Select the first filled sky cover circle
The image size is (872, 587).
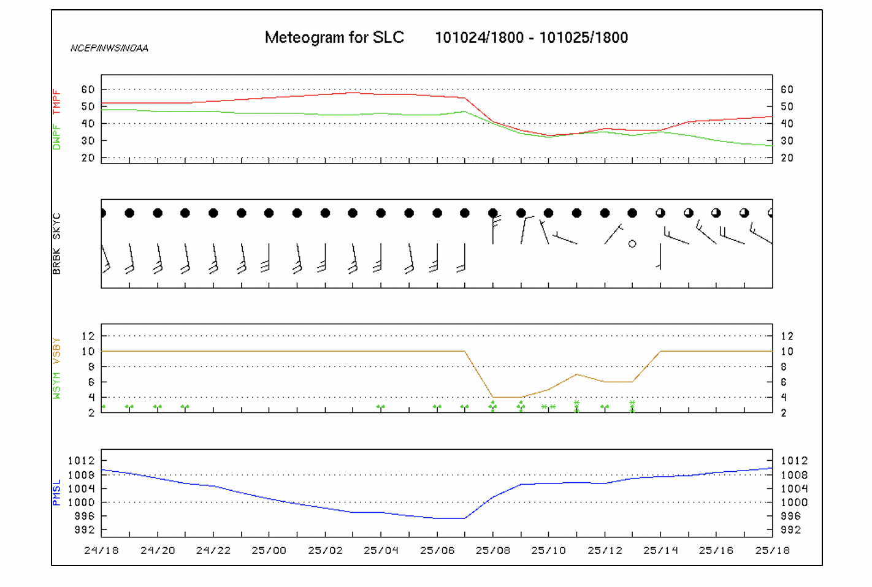[x=103, y=213]
